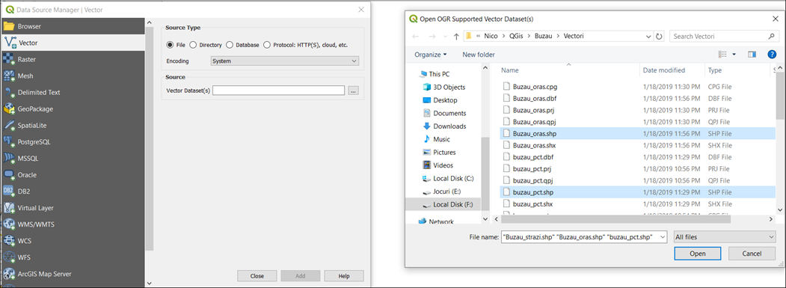
Task: Select the DB2 source icon
Action: coord(9,192)
